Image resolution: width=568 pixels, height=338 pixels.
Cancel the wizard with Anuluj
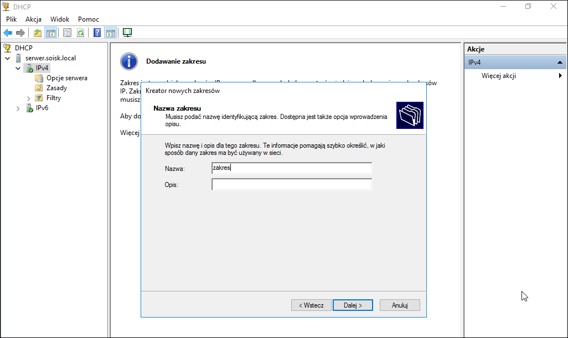400,305
